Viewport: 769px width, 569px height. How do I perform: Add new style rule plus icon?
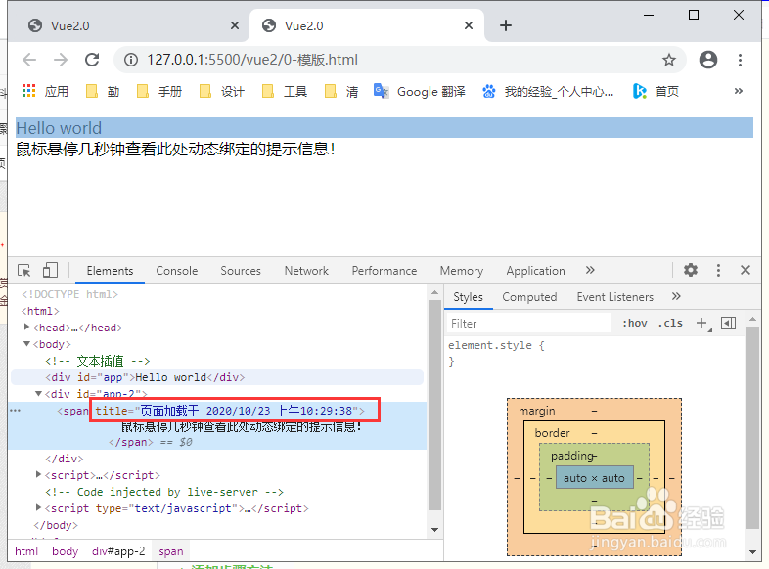(x=701, y=323)
